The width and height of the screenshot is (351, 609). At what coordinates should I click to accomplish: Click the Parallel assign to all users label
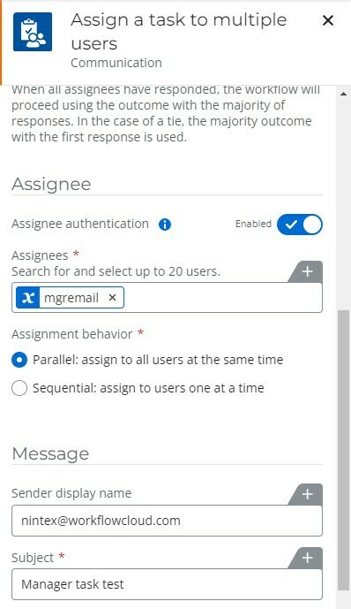158,360
